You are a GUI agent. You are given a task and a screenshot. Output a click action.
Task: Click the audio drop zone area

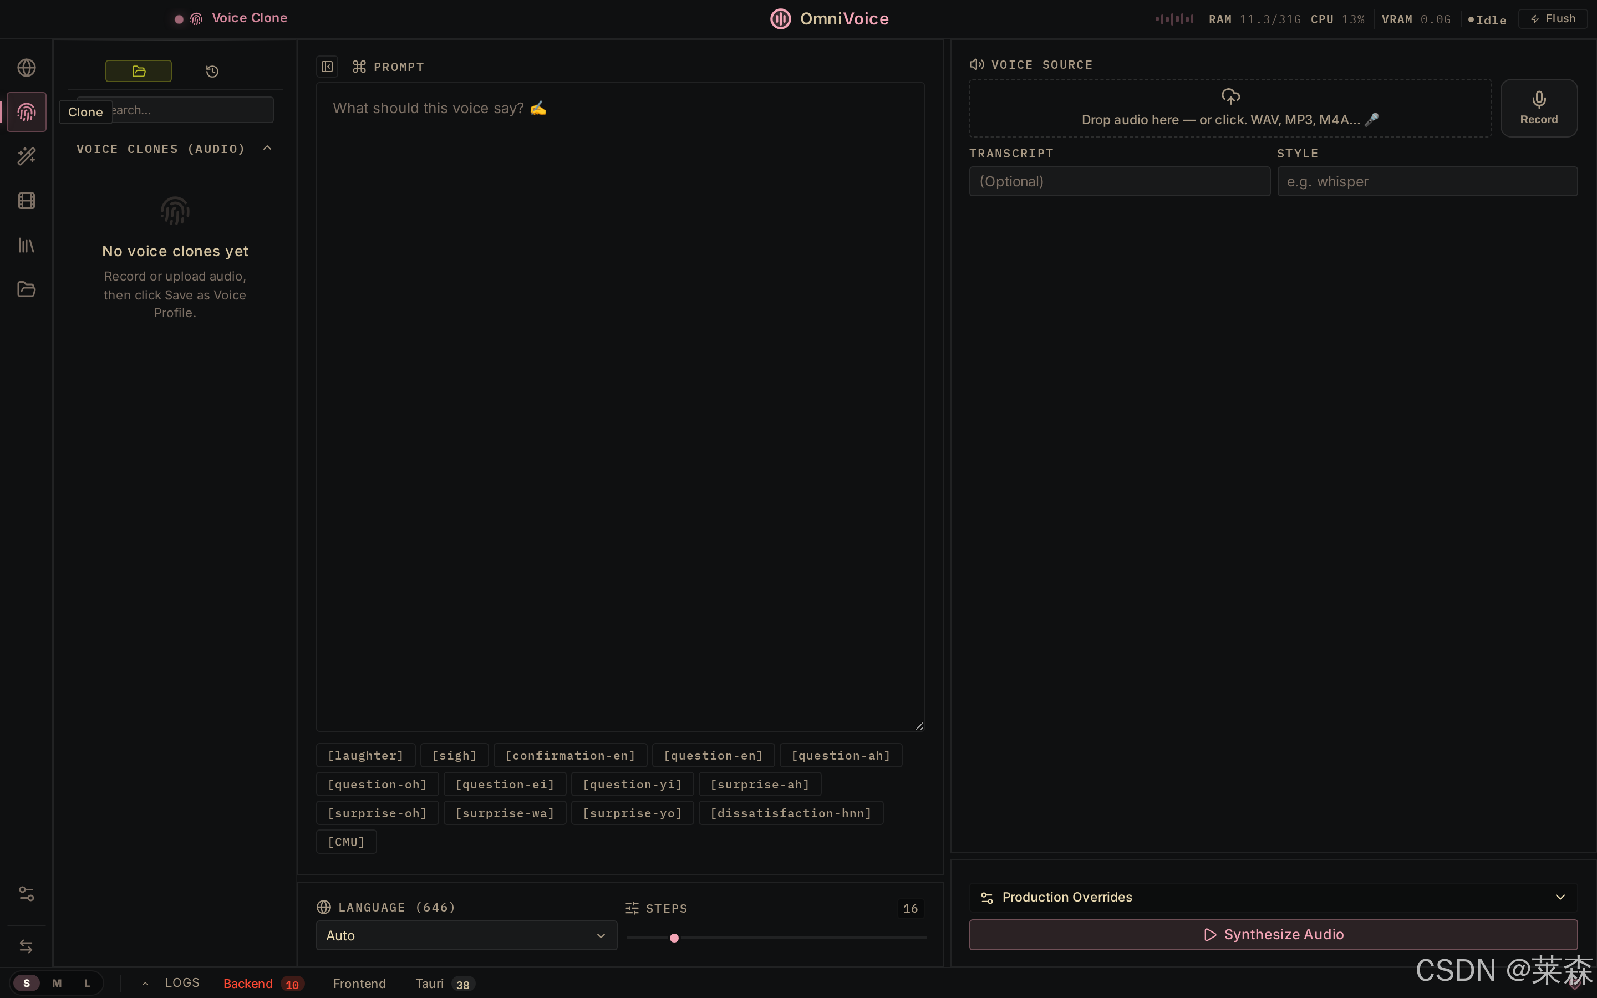pos(1230,108)
